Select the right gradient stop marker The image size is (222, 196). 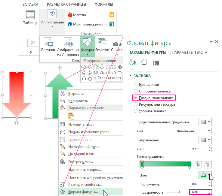pos(190,164)
